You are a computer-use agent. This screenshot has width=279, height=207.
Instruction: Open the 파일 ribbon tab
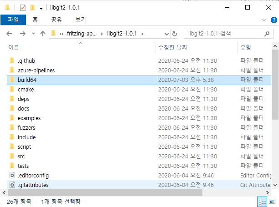click(x=13, y=20)
